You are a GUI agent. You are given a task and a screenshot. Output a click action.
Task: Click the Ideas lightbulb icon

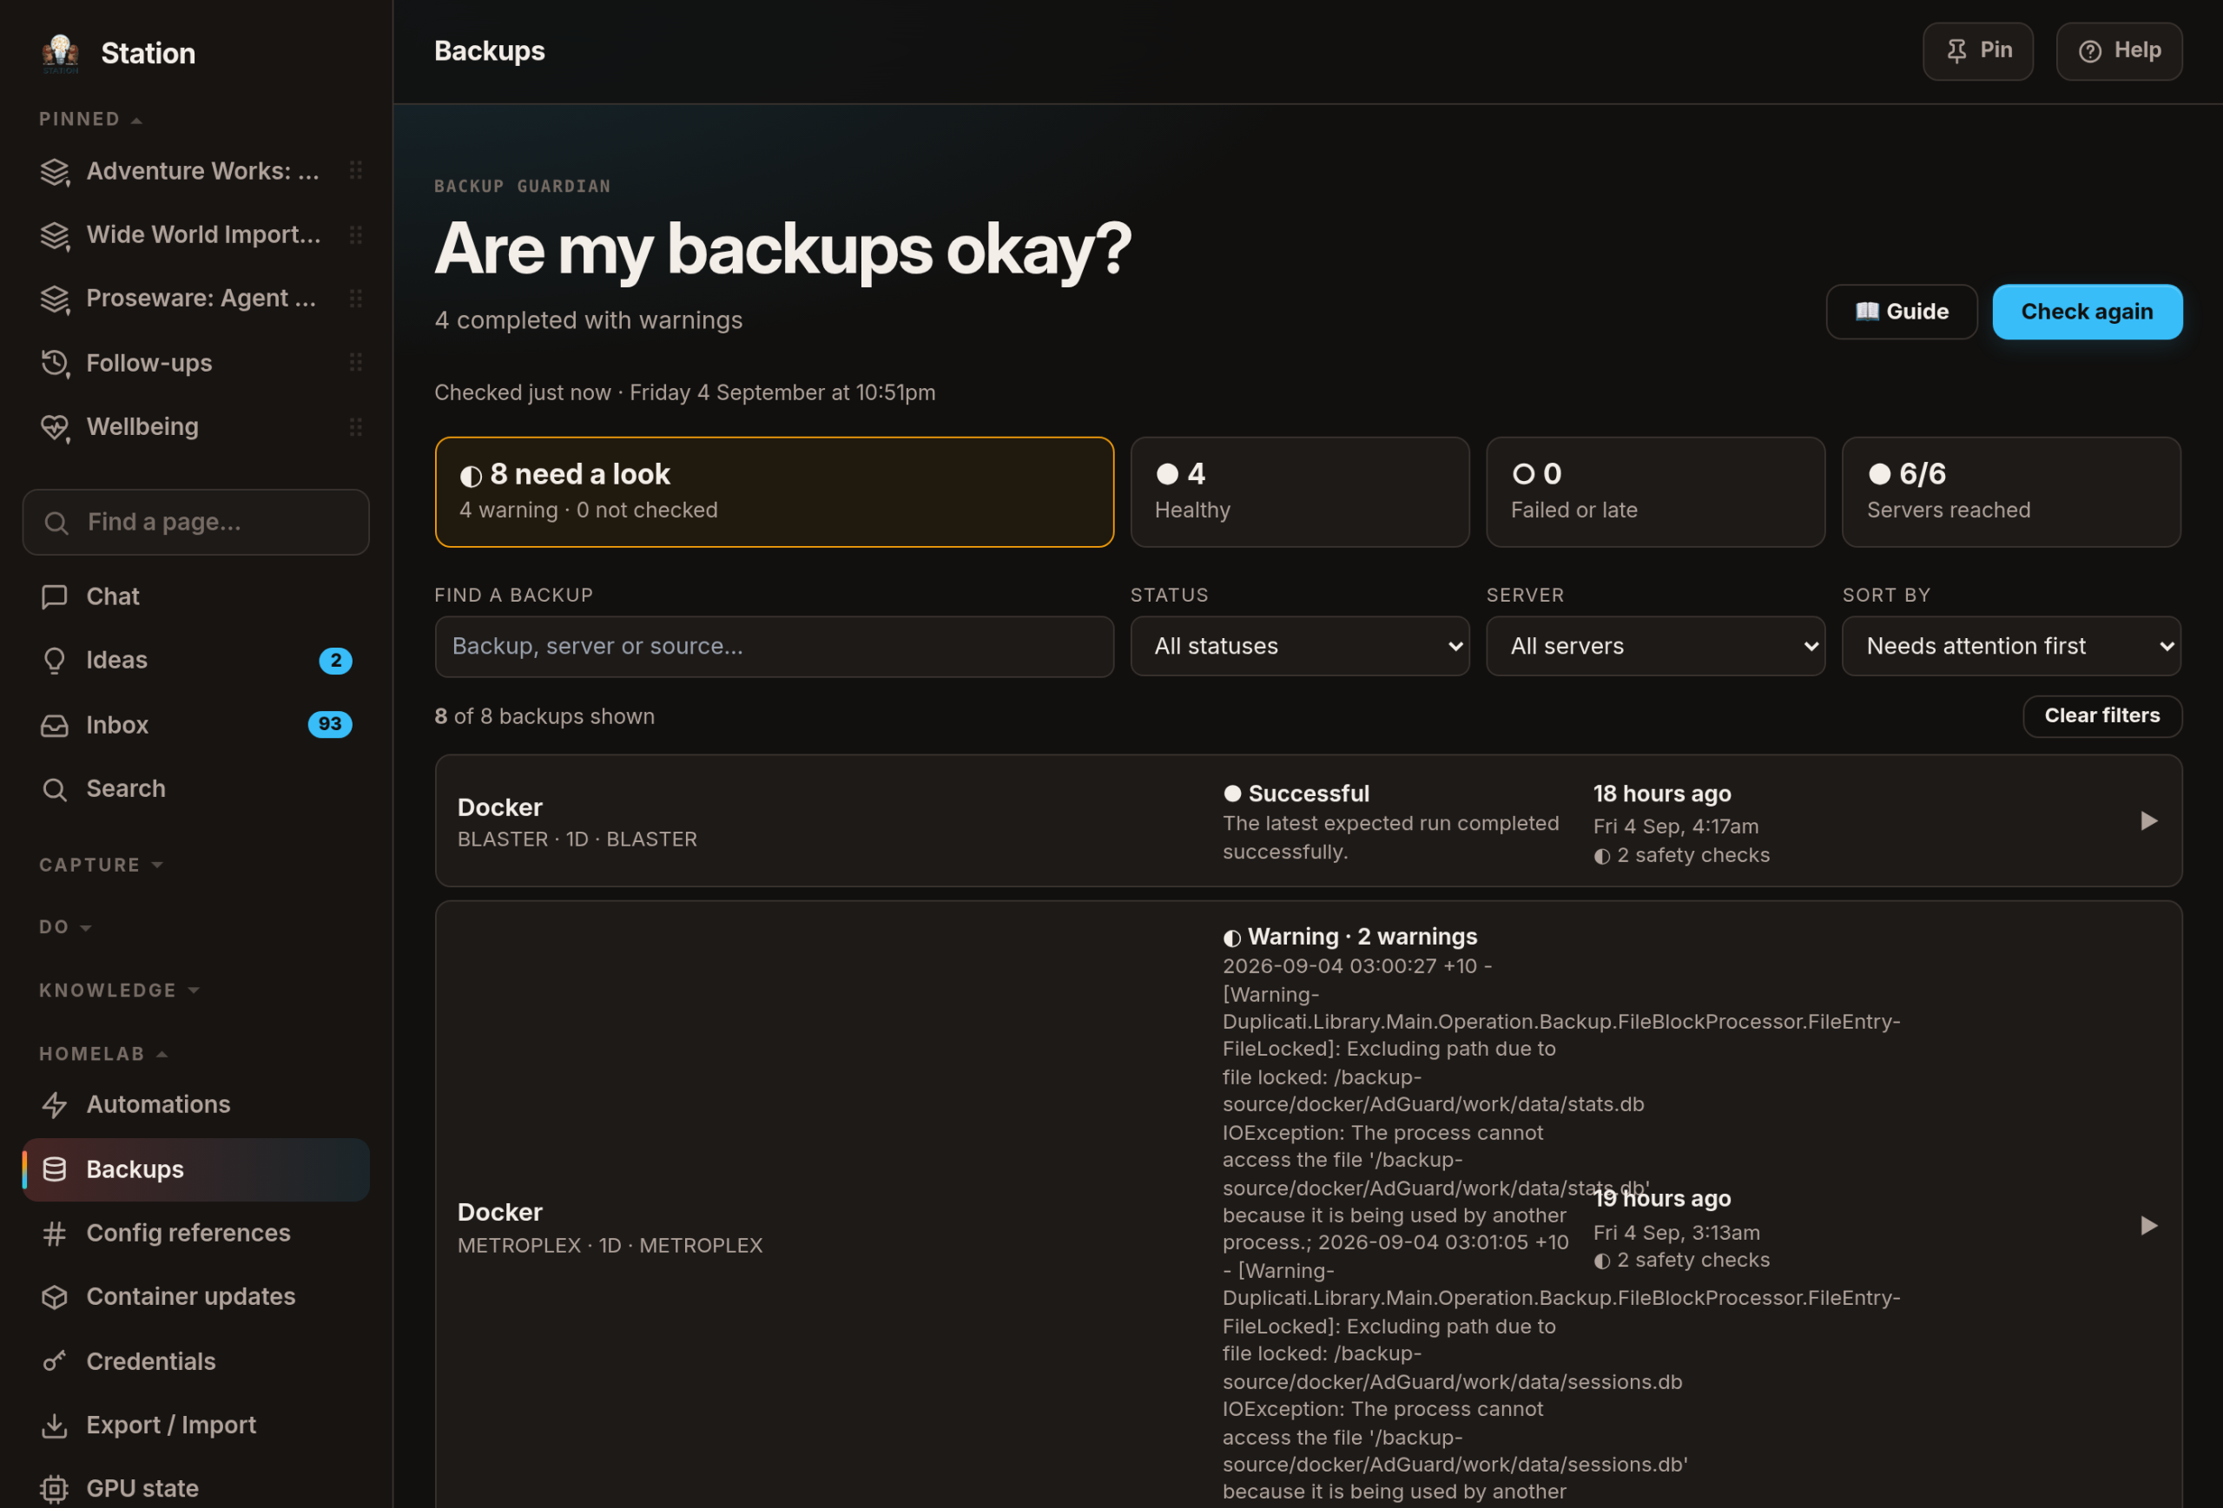pos(55,661)
